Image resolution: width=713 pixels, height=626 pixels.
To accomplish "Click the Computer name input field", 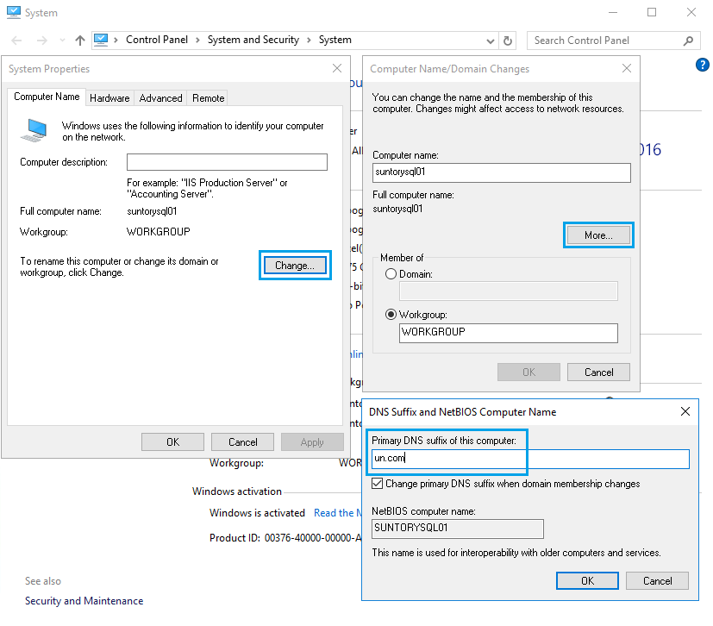I will click(502, 172).
